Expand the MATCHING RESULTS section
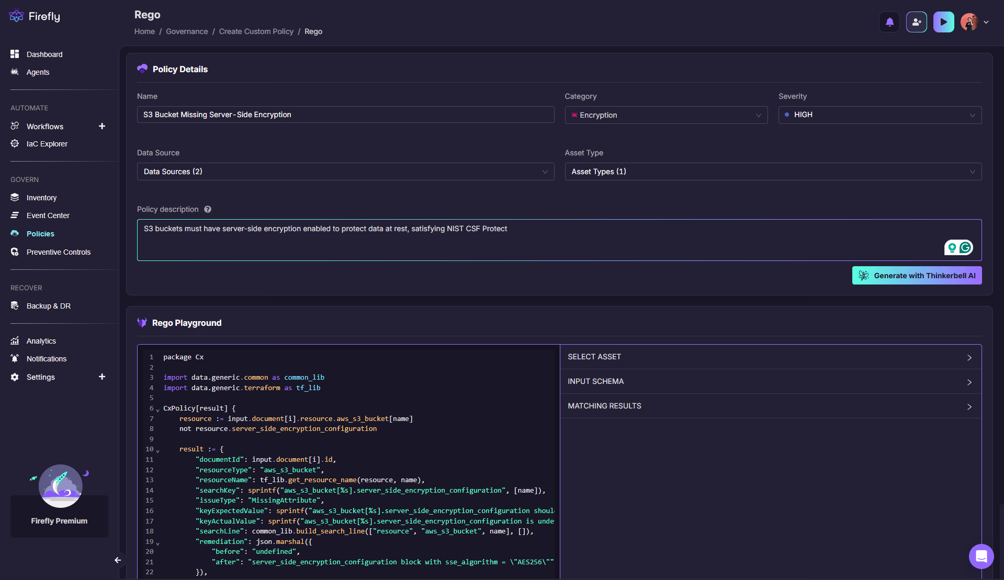Image resolution: width=1004 pixels, height=580 pixels. click(x=771, y=406)
